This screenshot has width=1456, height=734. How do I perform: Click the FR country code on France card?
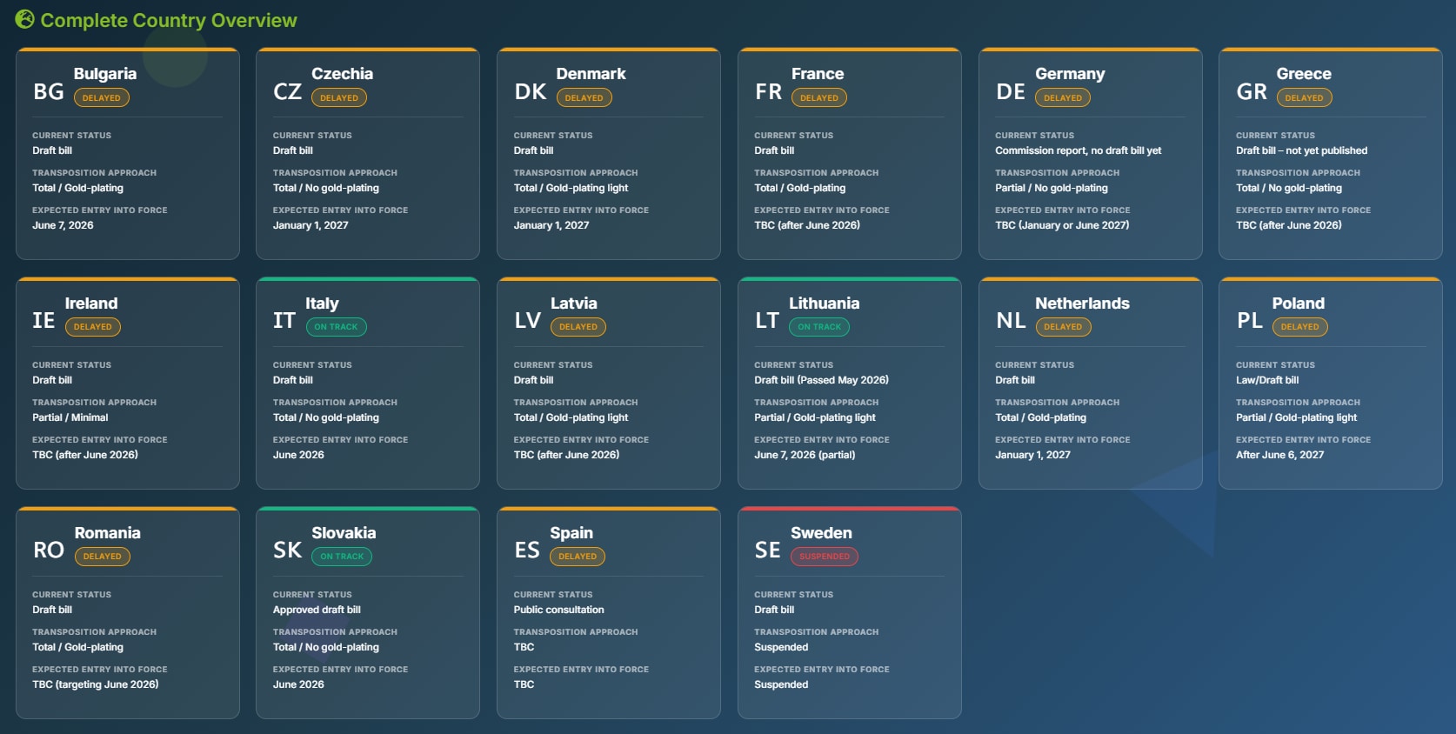(x=769, y=91)
